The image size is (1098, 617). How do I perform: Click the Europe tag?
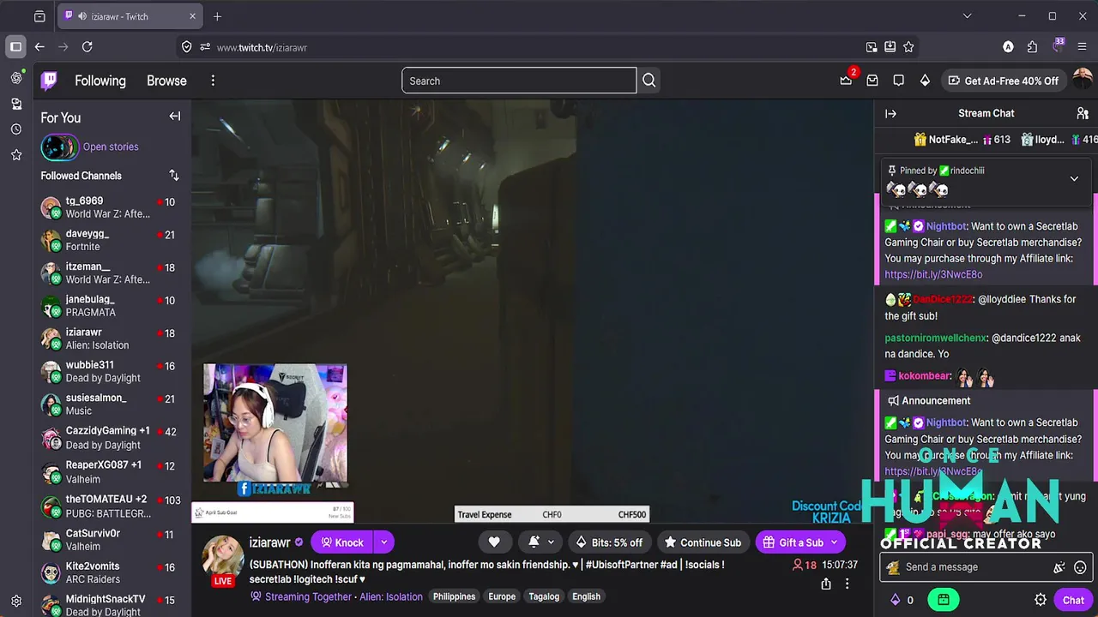pyautogui.click(x=502, y=596)
